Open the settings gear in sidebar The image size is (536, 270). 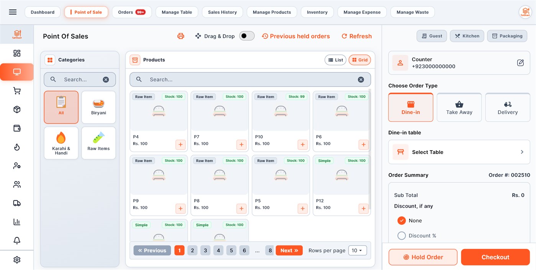pyautogui.click(x=17, y=260)
